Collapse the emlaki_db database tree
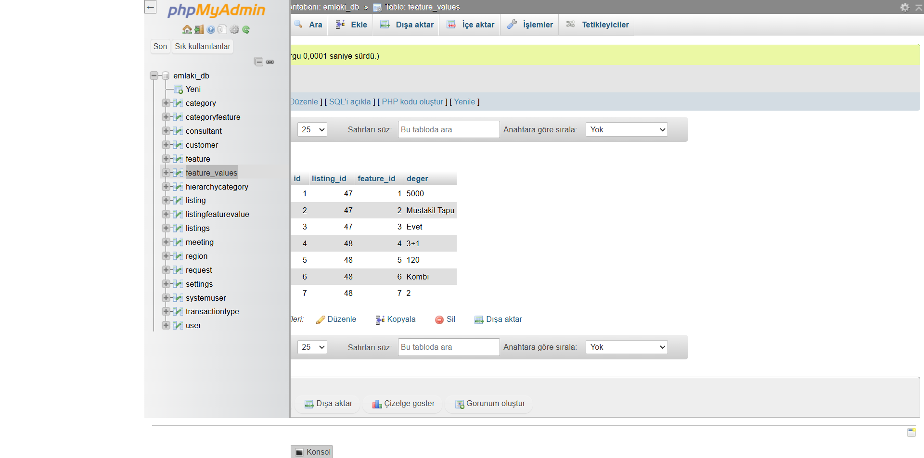Viewport: 924px width, 458px height. 154,76
